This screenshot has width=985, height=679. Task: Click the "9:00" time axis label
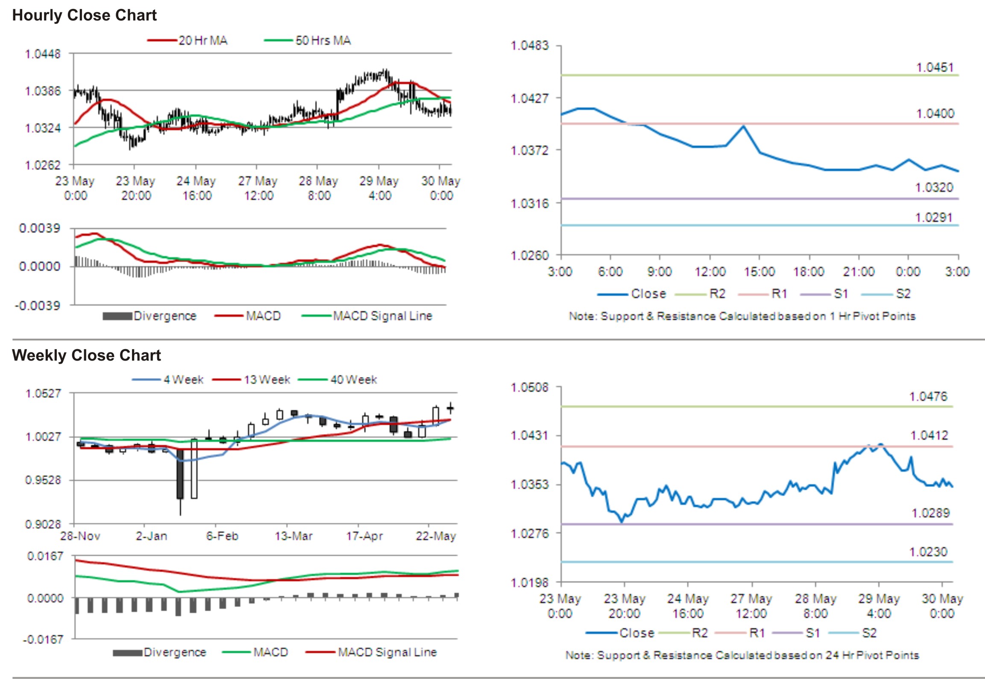click(x=660, y=271)
